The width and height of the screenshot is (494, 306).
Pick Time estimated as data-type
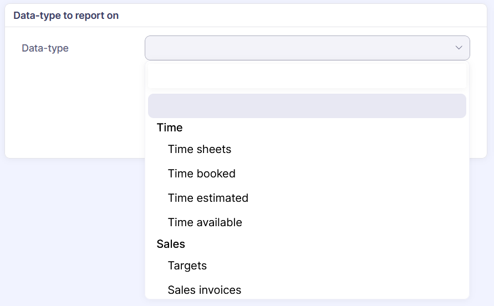point(208,198)
